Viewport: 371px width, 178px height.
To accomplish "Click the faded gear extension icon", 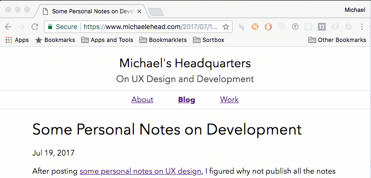I will coord(348,27).
